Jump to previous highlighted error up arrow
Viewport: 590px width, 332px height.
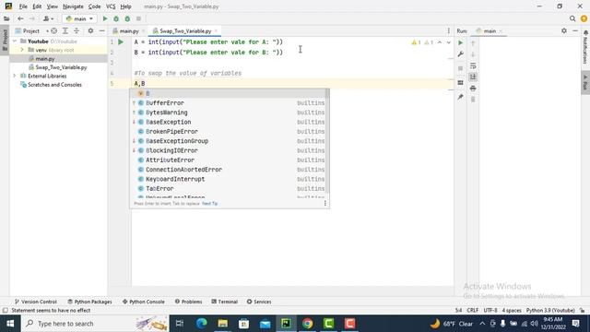[440, 42]
